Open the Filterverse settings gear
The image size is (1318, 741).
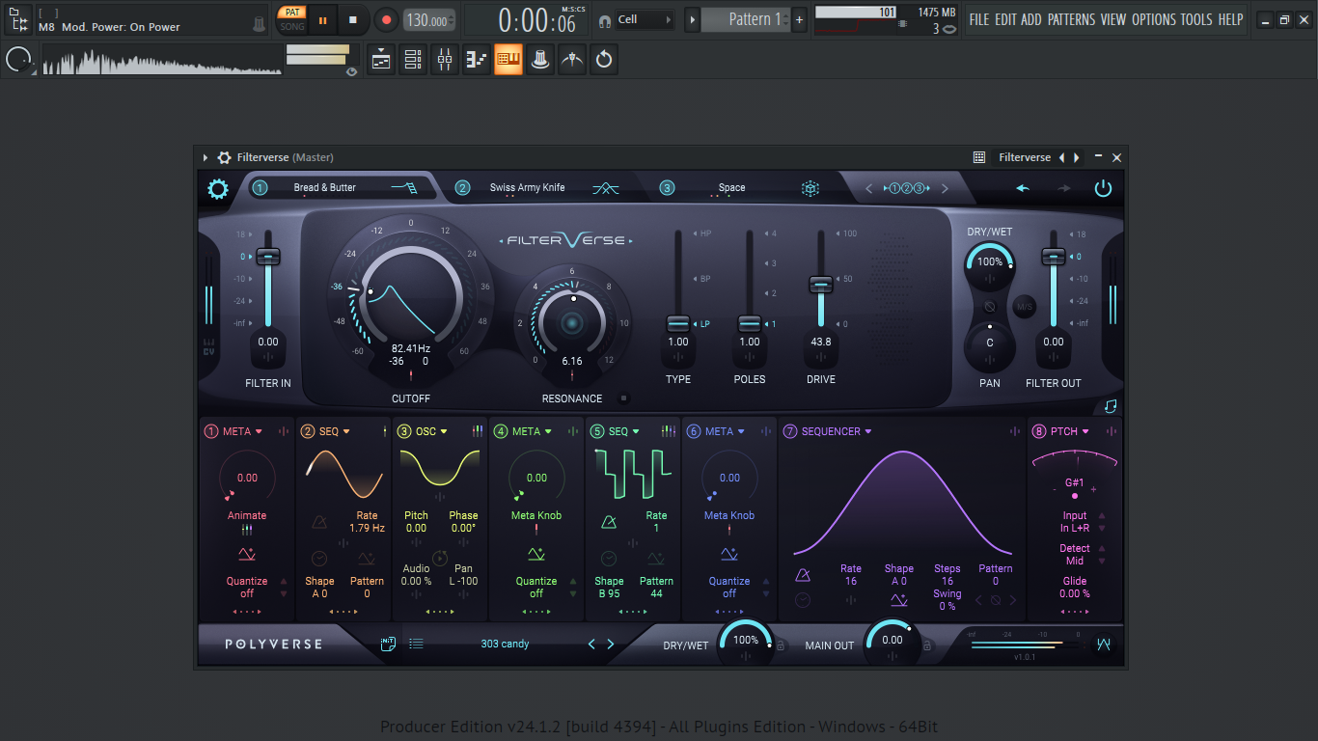click(x=218, y=189)
